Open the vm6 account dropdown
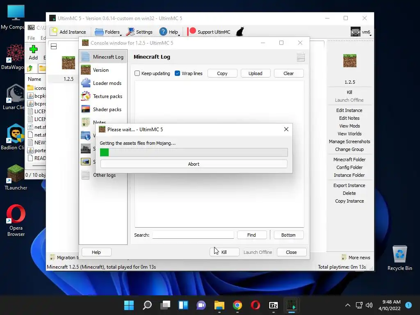This screenshot has width=420, height=315. pos(361,32)
